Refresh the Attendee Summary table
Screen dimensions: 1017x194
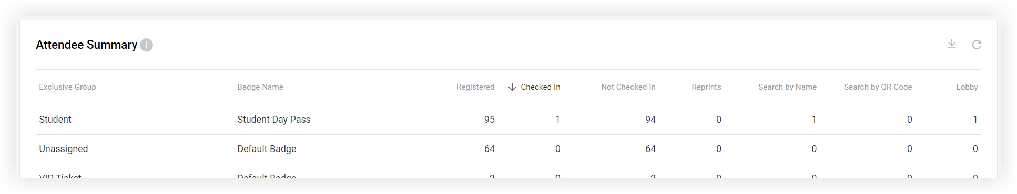(977, 45)
